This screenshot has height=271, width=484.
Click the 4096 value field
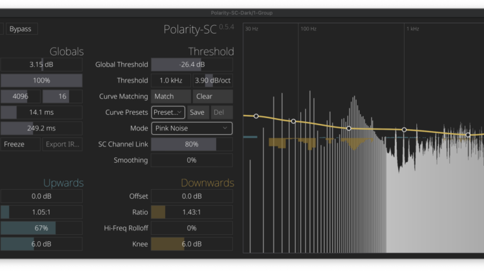coord(21,96)
